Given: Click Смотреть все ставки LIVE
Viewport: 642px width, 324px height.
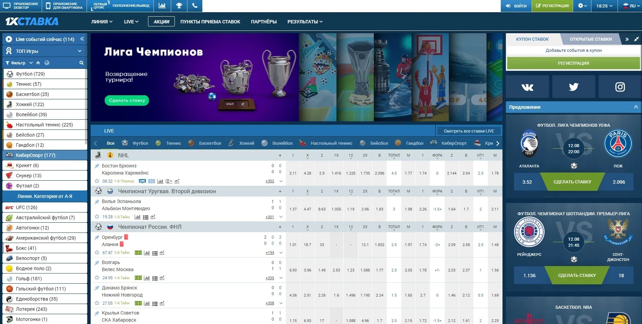Looking at the screenshot, I should coord(469,131).
